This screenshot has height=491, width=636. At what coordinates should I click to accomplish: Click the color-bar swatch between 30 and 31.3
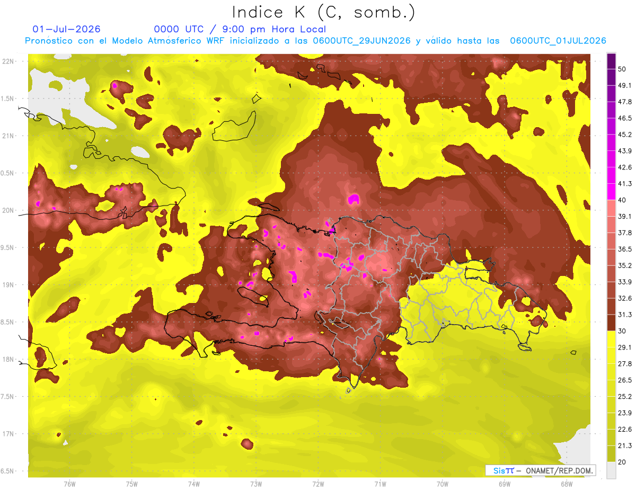click(611, 323)
